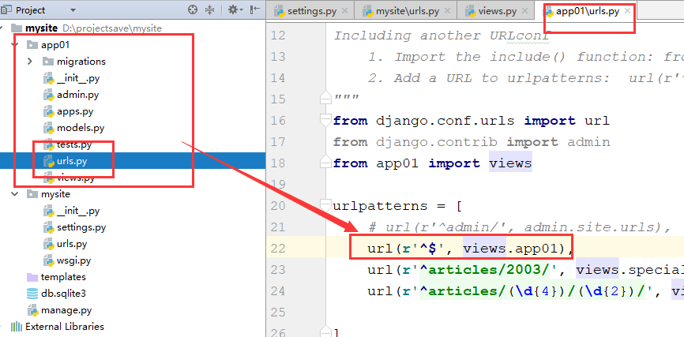Click the collapse all icon in Project panel
Screen dimensions: 684x337
[x=210, y=9]
